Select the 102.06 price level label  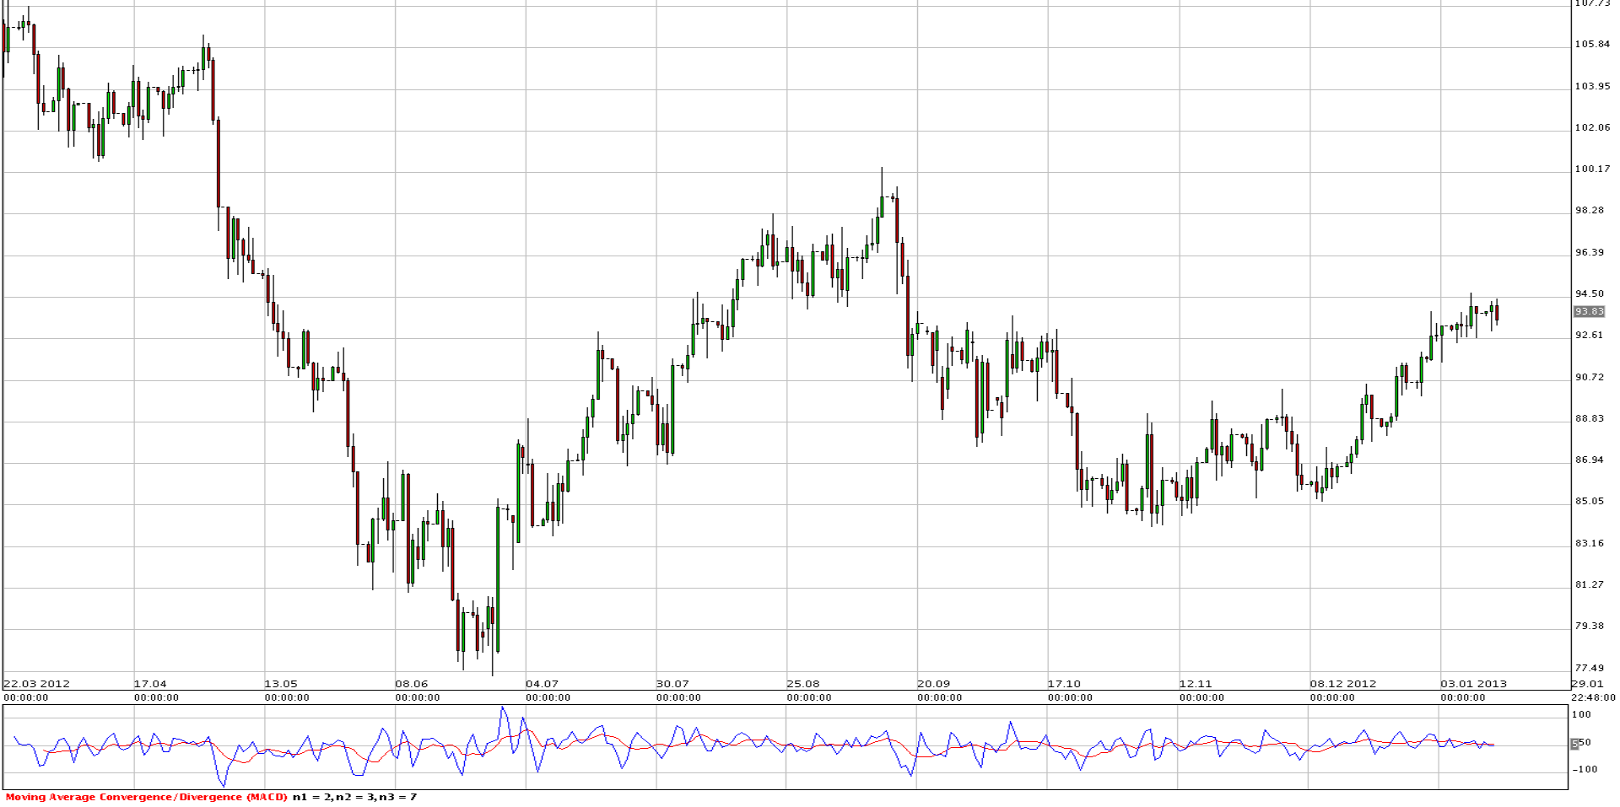[1592, 127]
